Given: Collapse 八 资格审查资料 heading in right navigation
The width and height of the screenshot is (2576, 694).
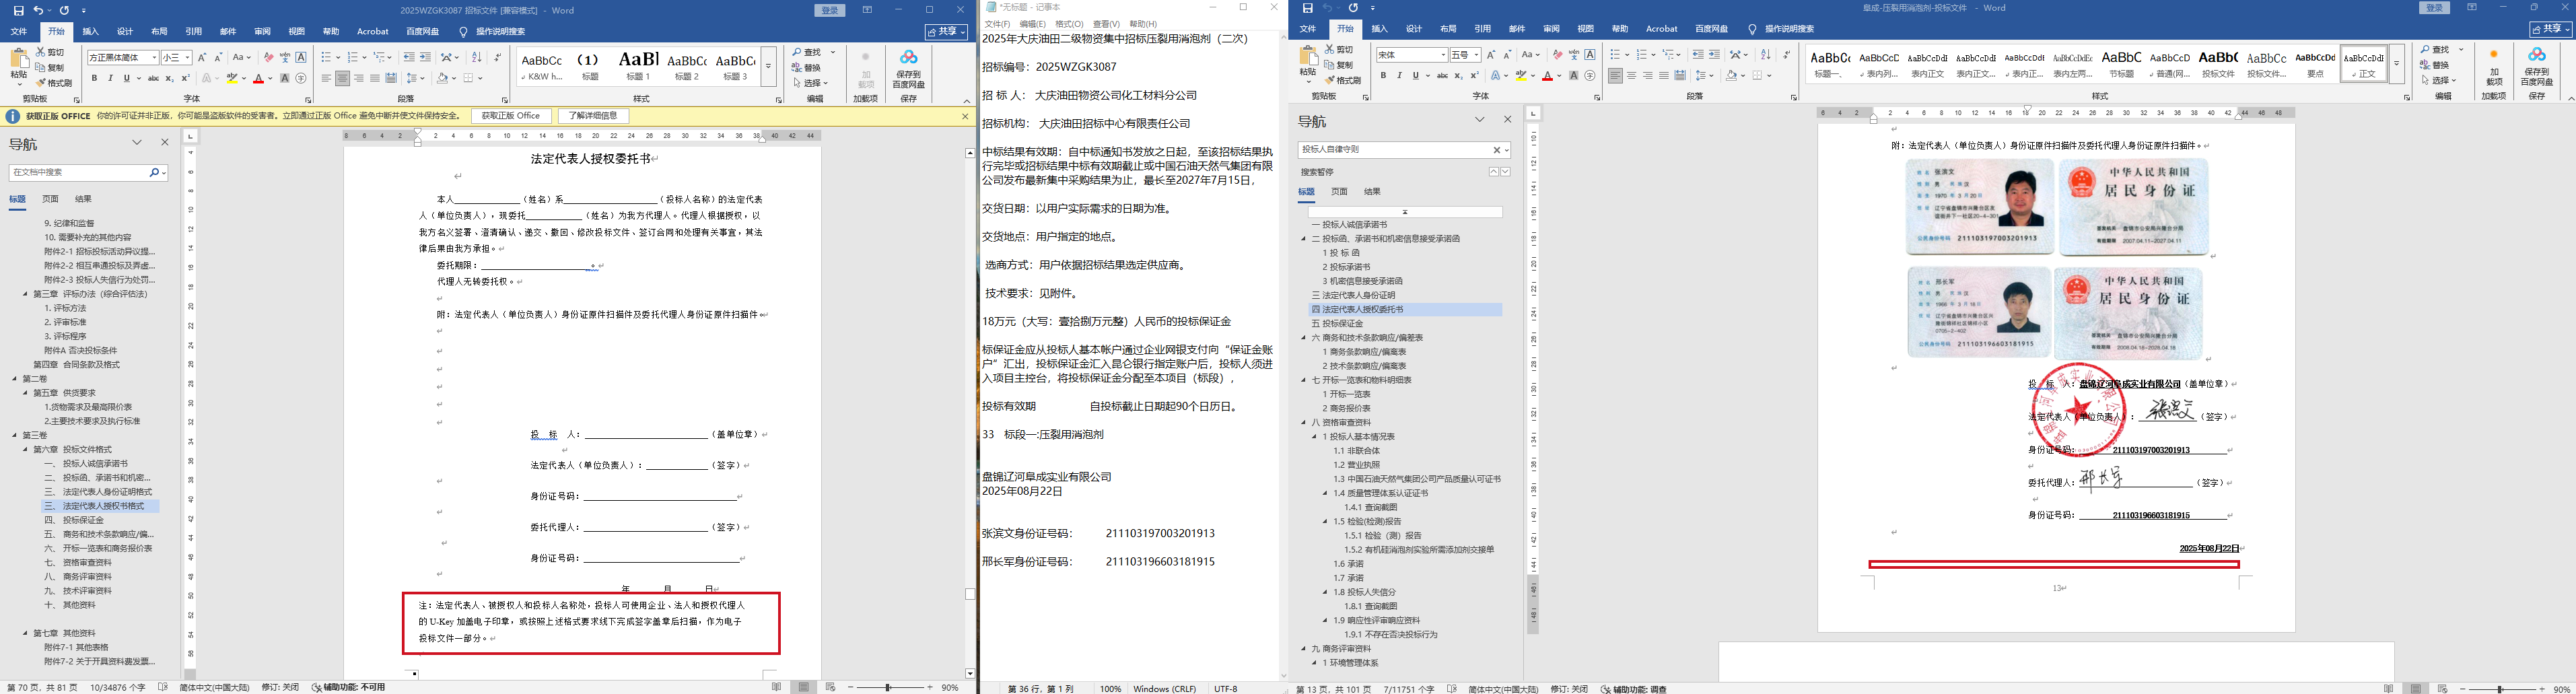Looking at the screenshot, I should (1304, 423).
